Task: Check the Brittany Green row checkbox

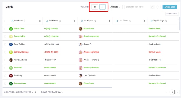Action: pyautogui.click(x=5, y=83)
